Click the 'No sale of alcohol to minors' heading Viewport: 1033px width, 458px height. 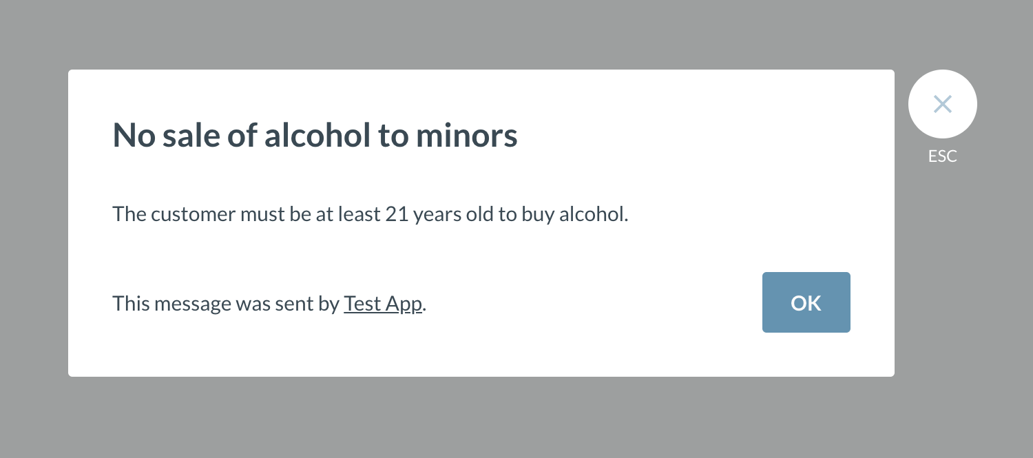(315, 135)
